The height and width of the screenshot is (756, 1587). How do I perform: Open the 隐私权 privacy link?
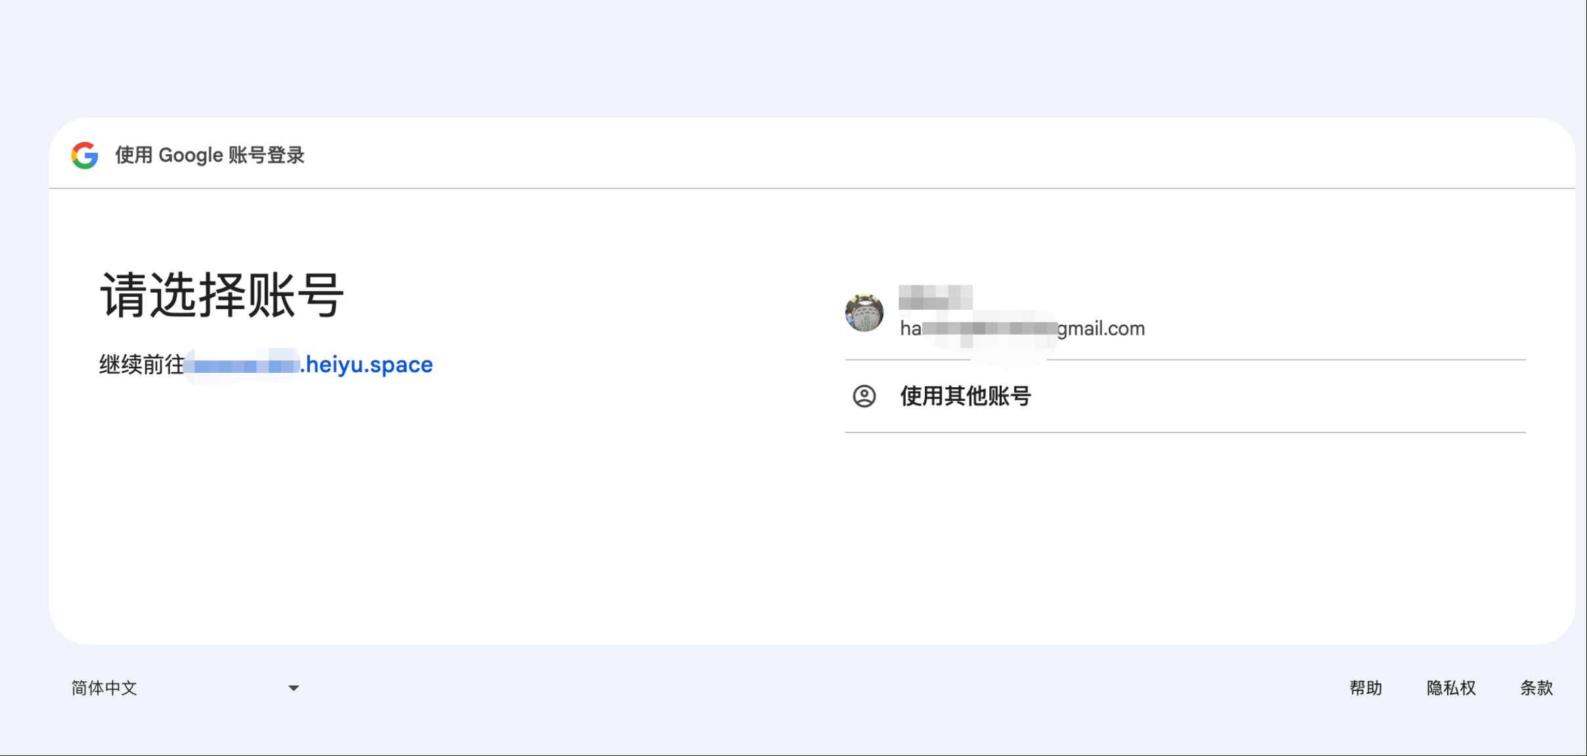pyautogui.click(x=1451, y=688)
